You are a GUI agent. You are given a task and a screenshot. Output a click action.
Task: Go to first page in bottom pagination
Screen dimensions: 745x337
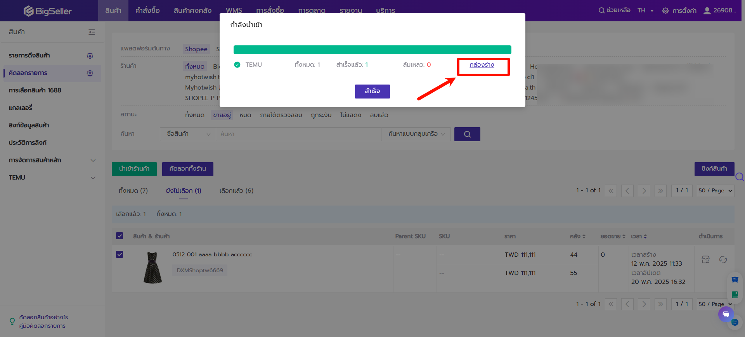click(x=611, y=304)
